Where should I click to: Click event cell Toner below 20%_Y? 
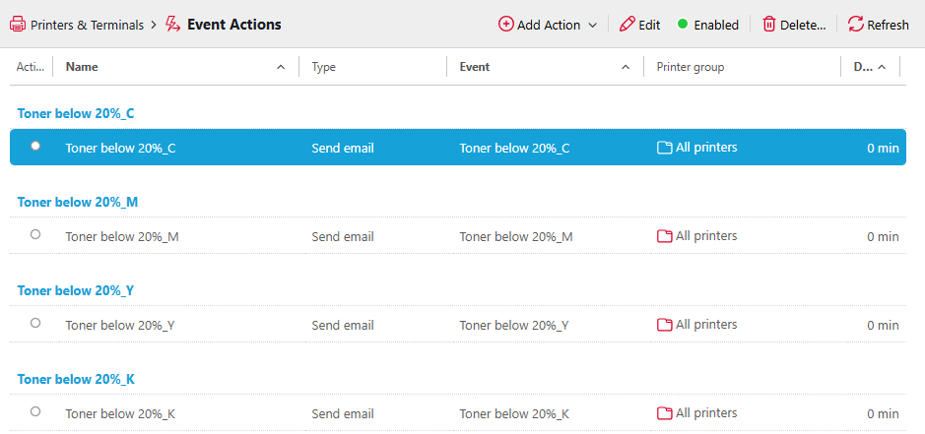coord(514,325)
